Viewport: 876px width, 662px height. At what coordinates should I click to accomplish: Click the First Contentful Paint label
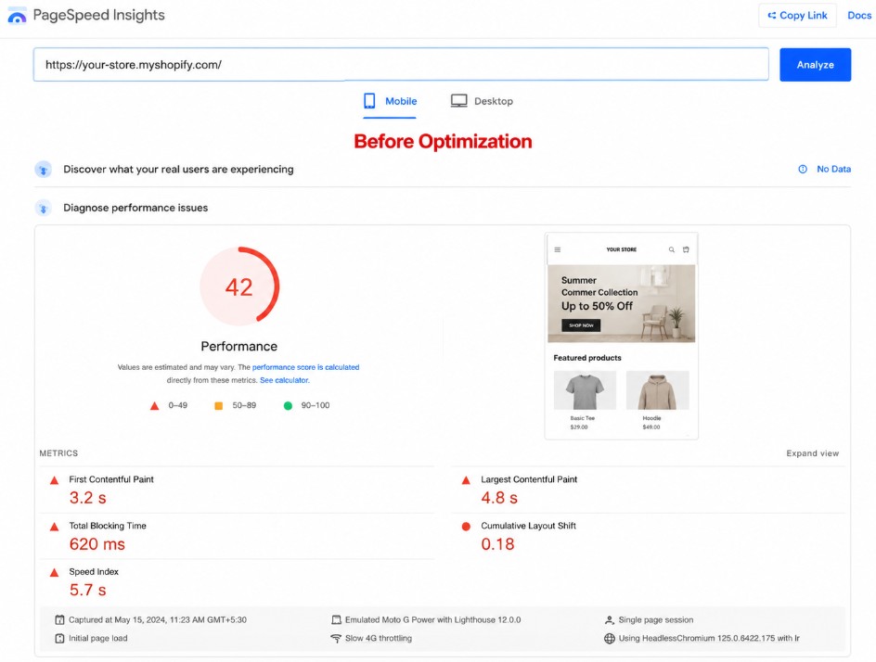tap(111, 479)
